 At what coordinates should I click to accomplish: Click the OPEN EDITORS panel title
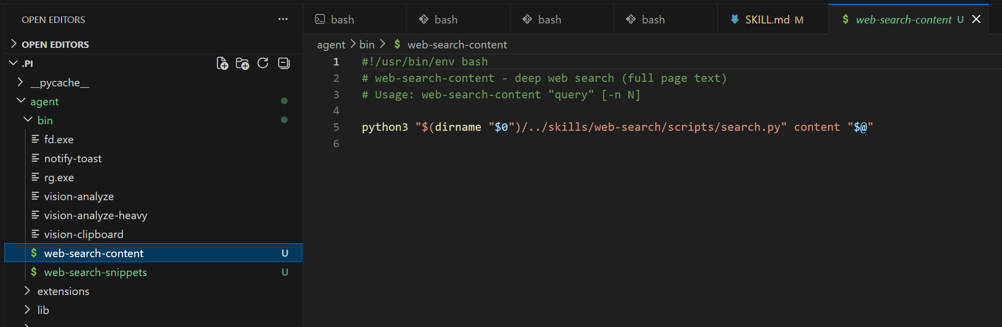click(x=53, y=19)
